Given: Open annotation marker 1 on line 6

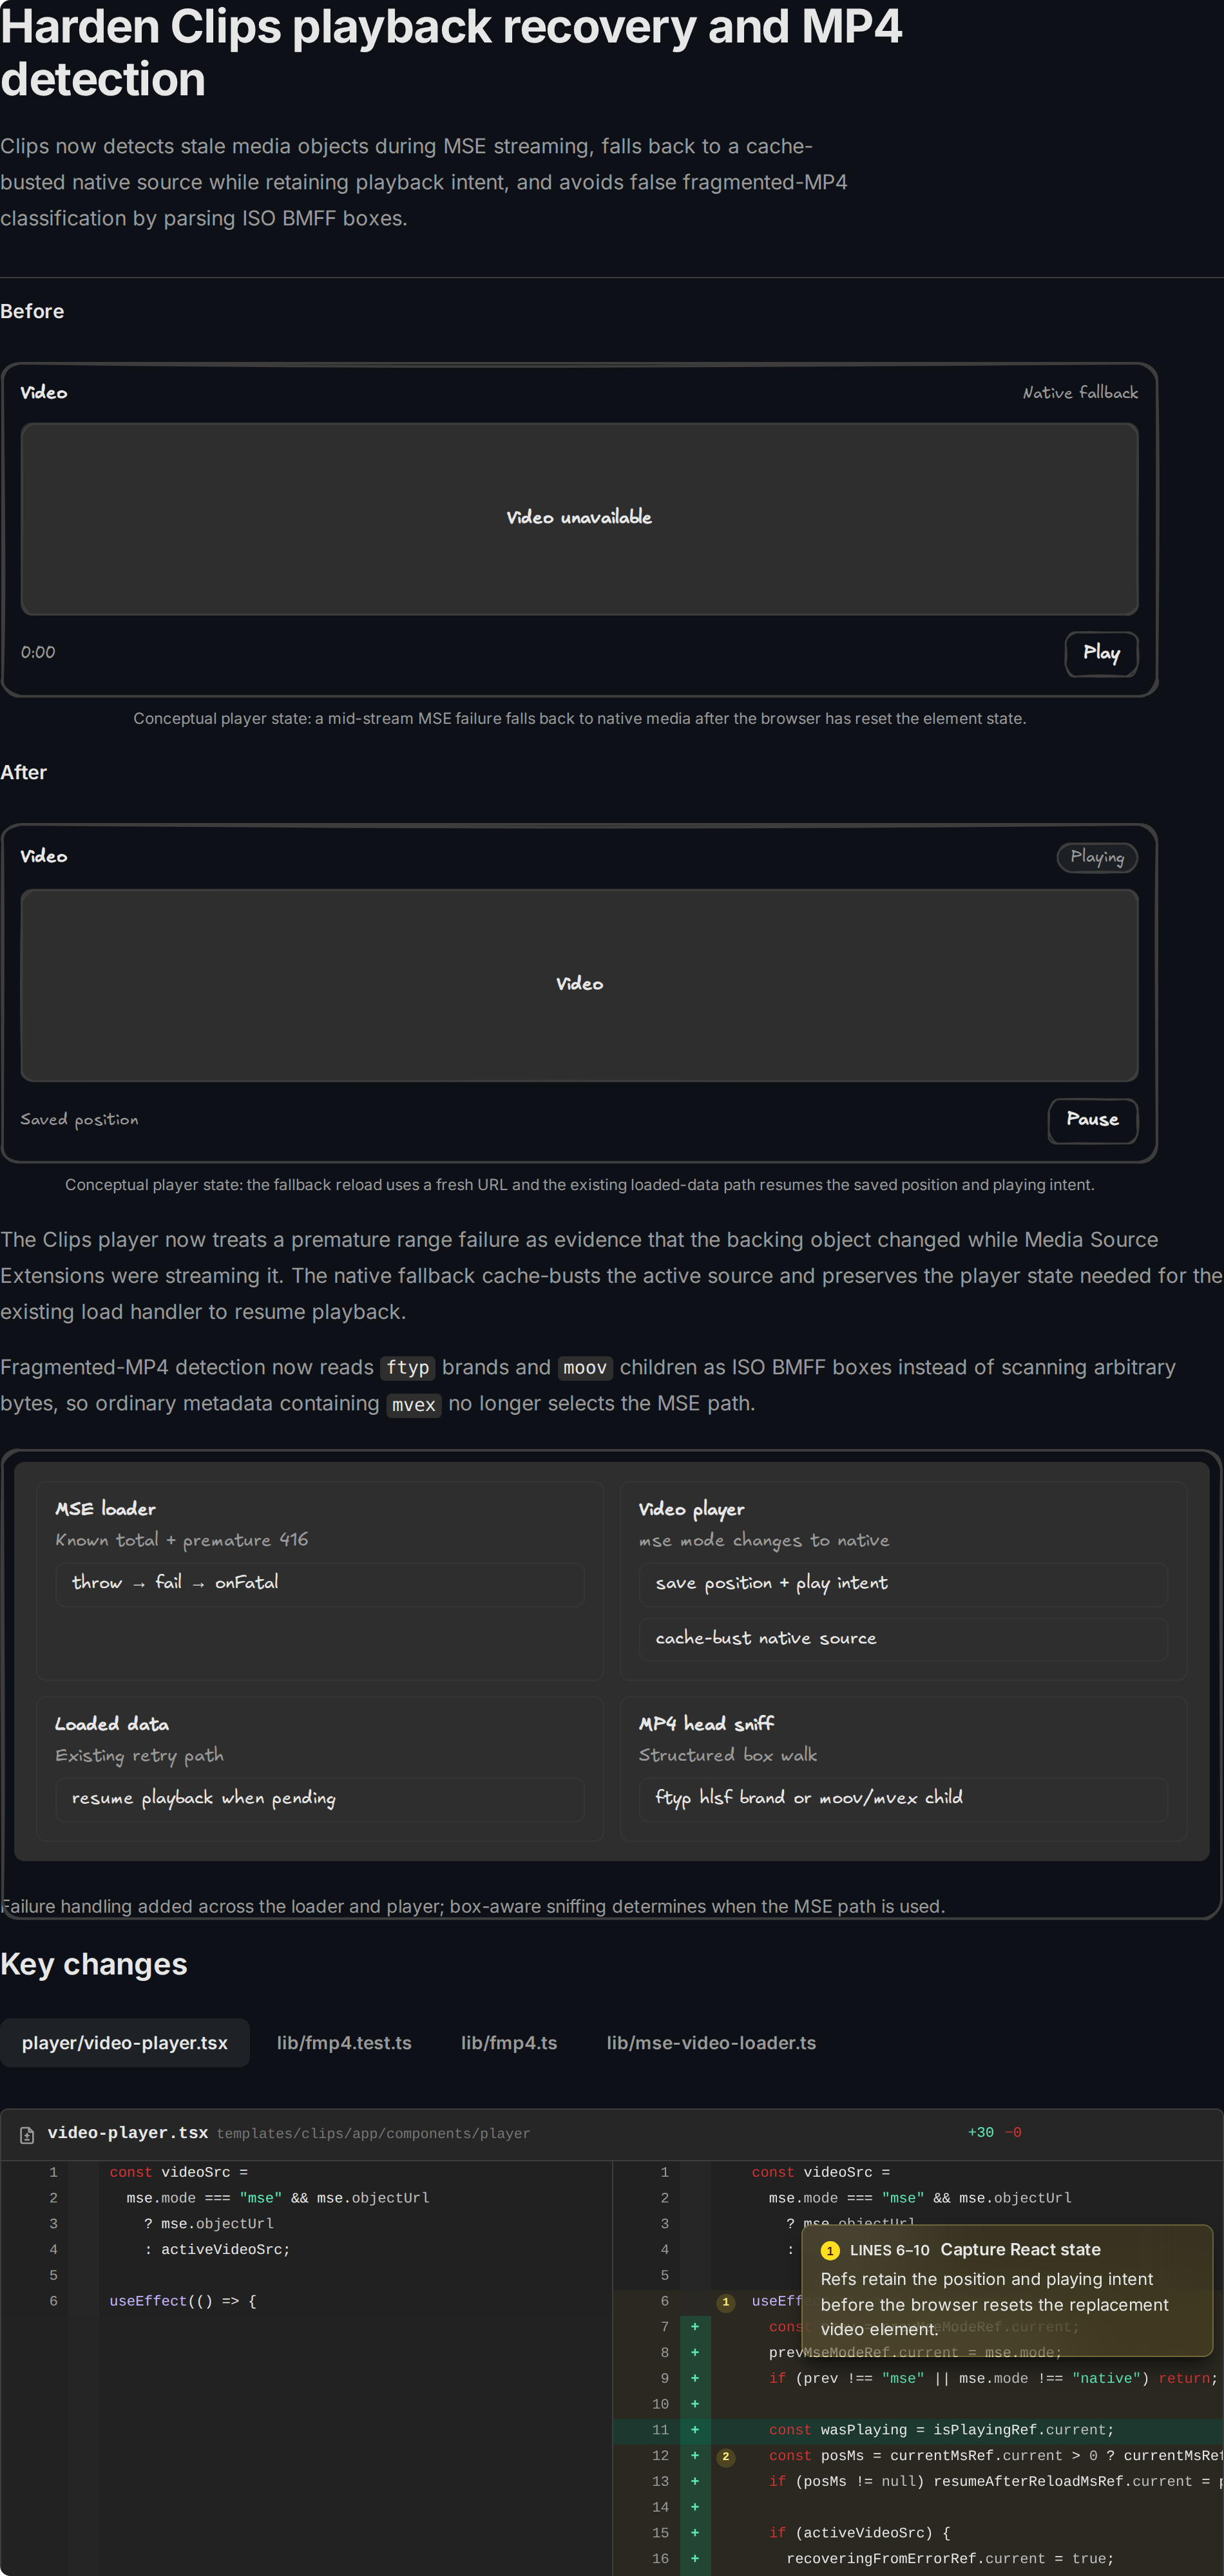Looking at the screenshot, I should pyautogui.click(x=726, y=2302).
